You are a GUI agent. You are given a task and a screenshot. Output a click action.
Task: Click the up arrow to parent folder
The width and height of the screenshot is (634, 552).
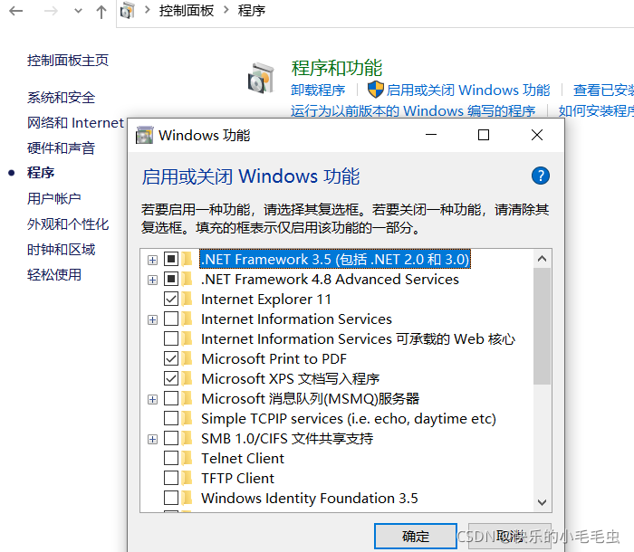[x=101, y=12]
